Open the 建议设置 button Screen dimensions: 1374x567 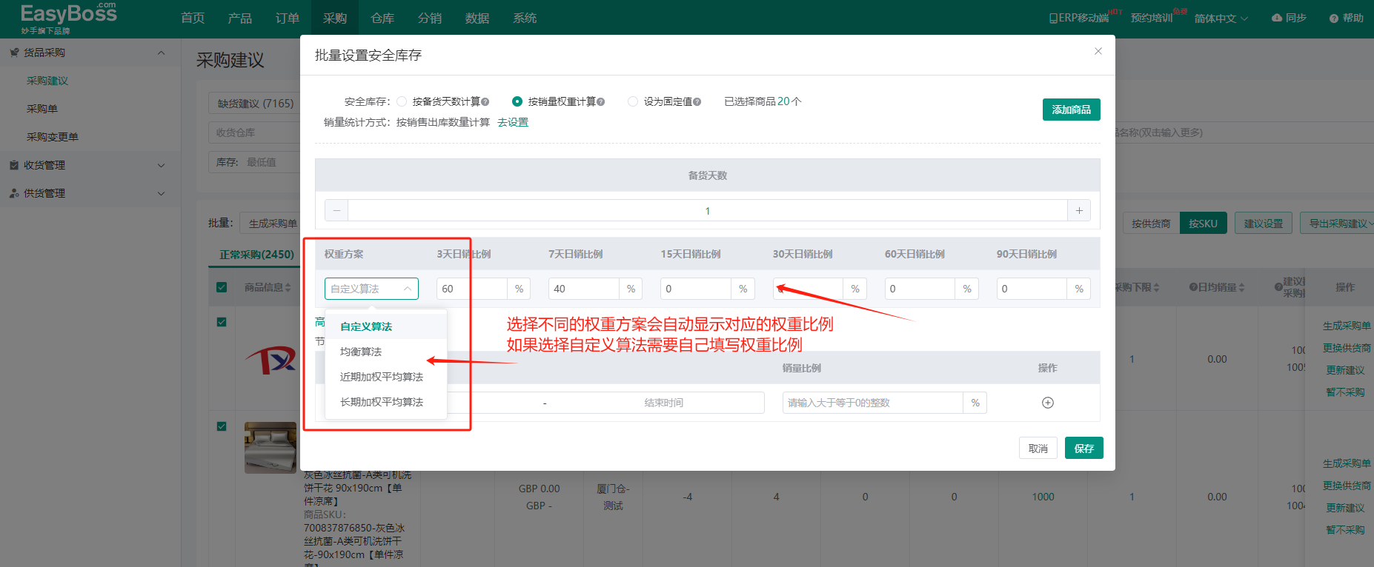[1264, 223]
